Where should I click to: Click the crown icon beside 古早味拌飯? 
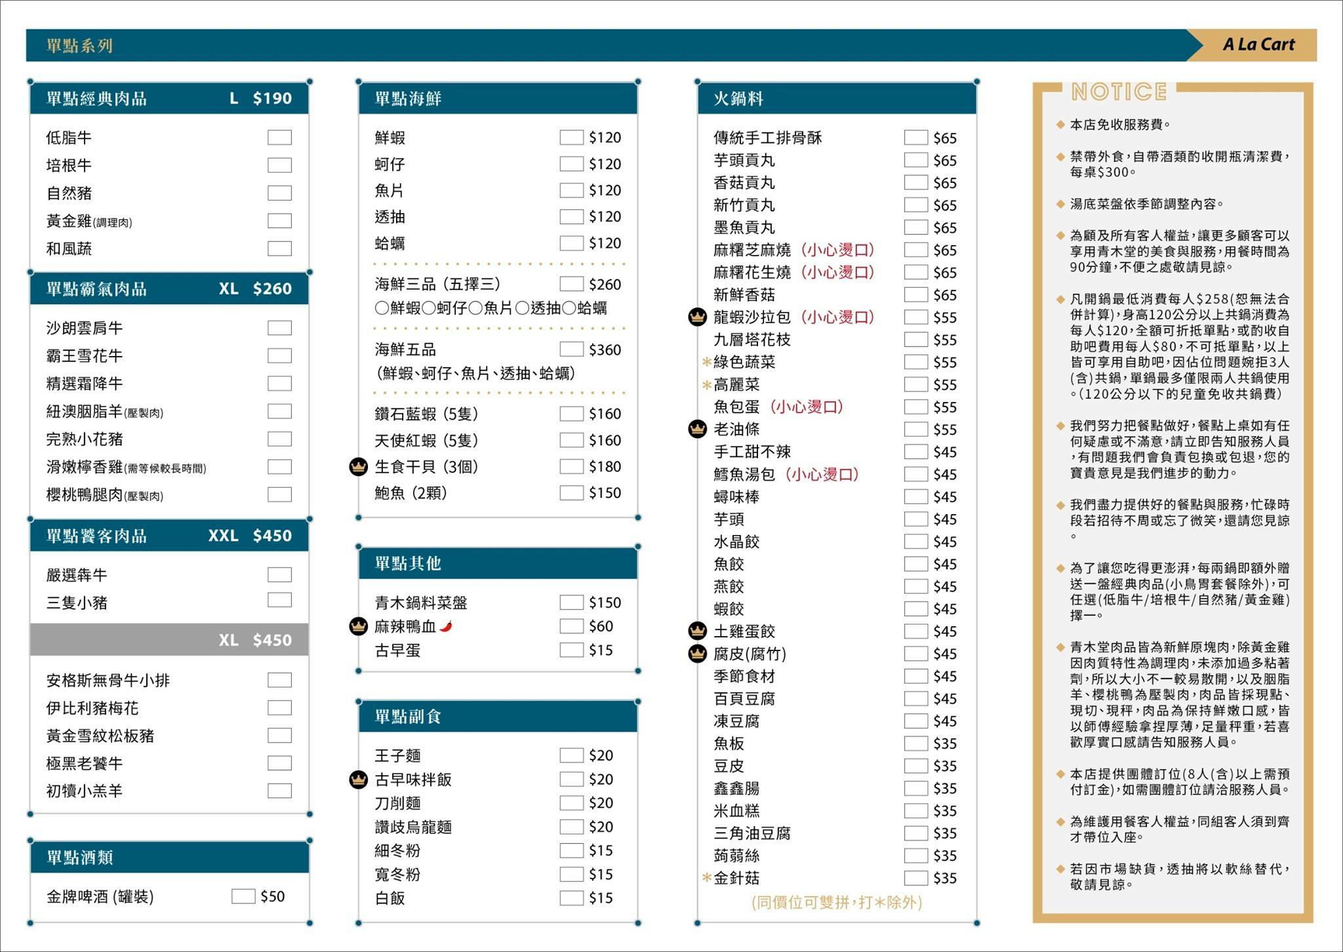(x=358, y=780)
